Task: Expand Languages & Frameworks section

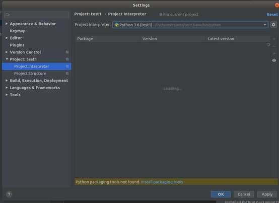Action: [7, 88]
